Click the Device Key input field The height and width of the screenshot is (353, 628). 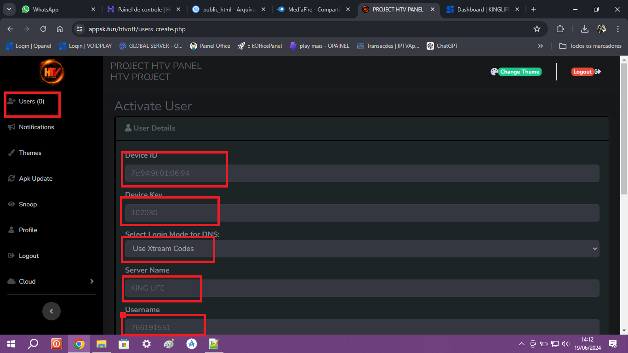tap(362, 213)
